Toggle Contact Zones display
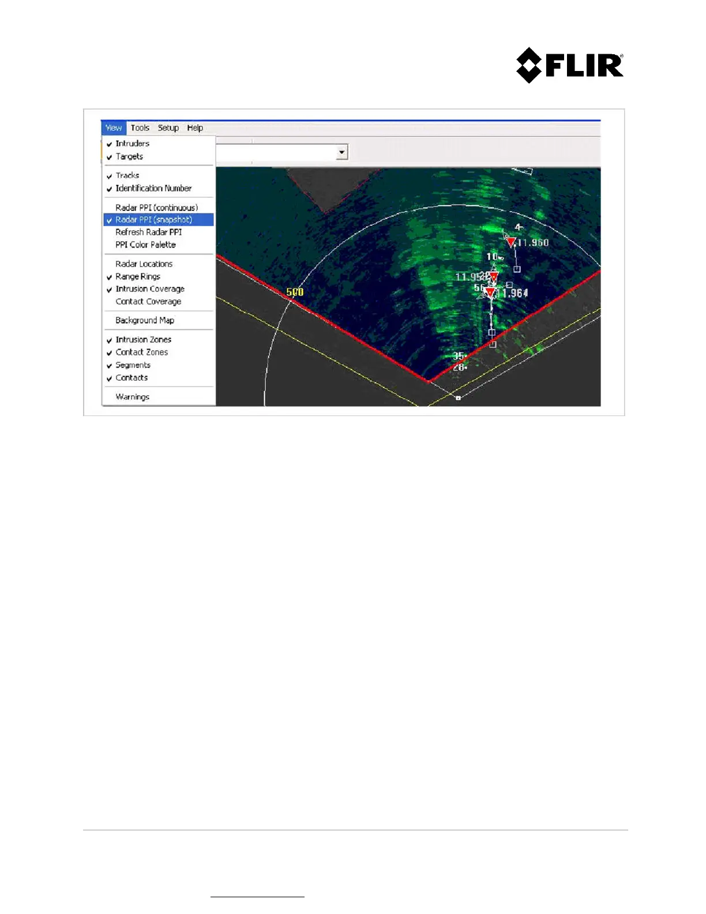Viewport: 706px width, 914px height. pos(159,352)
